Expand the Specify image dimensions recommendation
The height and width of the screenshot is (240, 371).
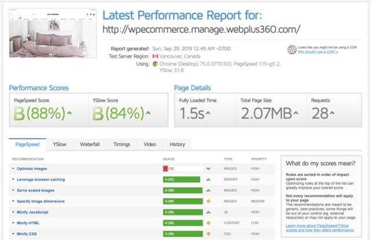coord(13,201)
